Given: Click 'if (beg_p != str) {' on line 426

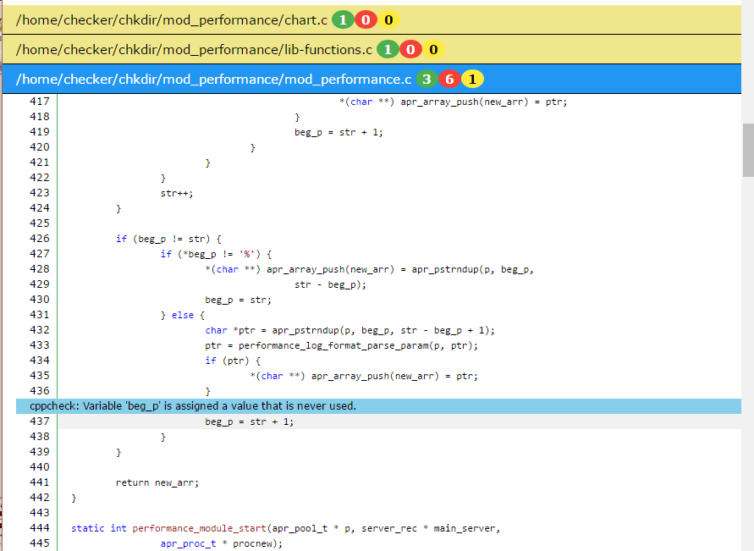Looking at the screenshot, I should click(168, 239).
